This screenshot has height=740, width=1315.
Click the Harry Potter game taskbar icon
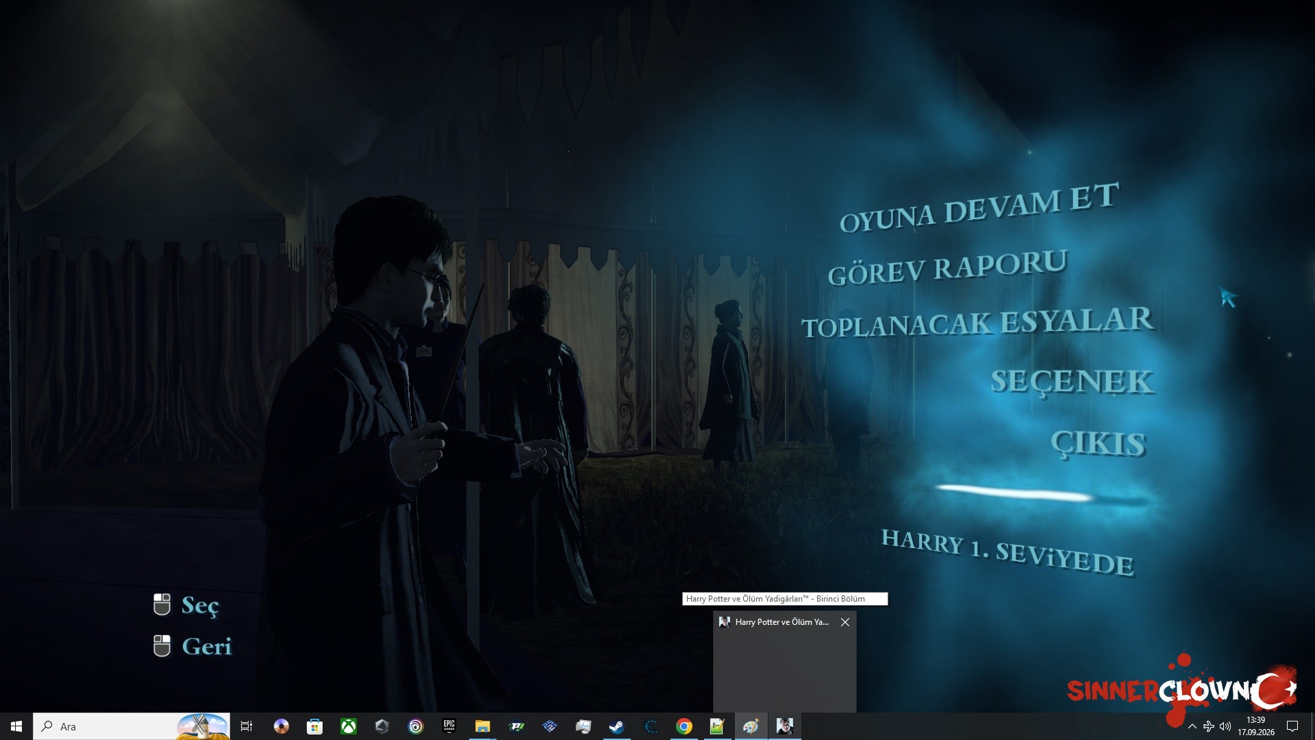pos(784,726)
